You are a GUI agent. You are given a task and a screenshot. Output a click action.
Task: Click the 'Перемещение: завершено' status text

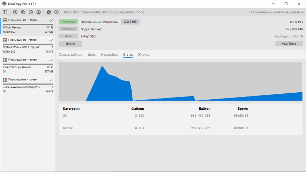tap(99, 22)
